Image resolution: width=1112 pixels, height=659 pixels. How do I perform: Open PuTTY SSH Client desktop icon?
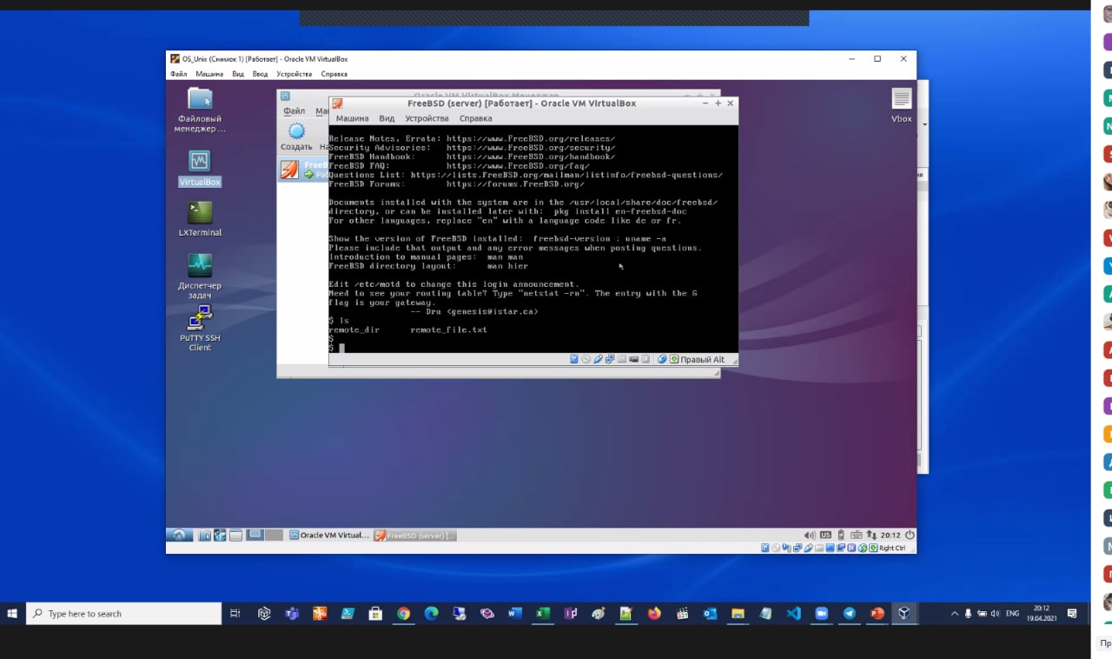200,328
